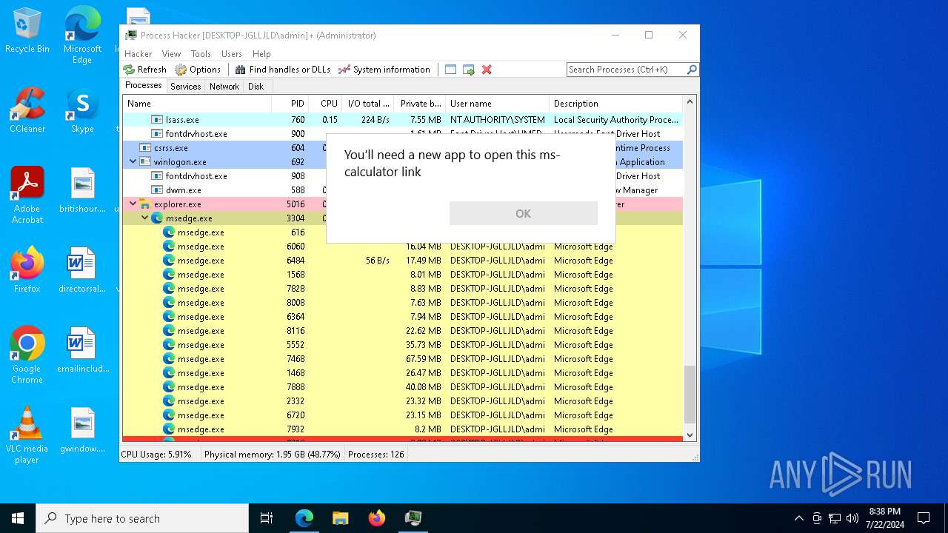948x533 pixels.
Task: Select the Processes tab
Action: click(144, 86)
